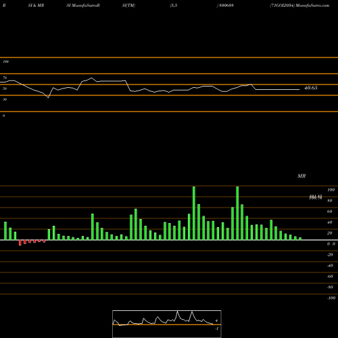Click the MR axis label -20
The height and width of the screenshot is (338, 338).
click(x=330, y=255)
